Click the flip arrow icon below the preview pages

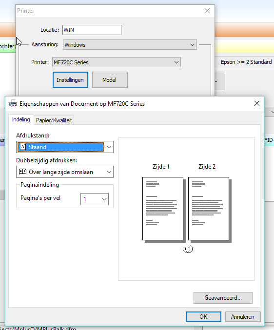[188, 249]
